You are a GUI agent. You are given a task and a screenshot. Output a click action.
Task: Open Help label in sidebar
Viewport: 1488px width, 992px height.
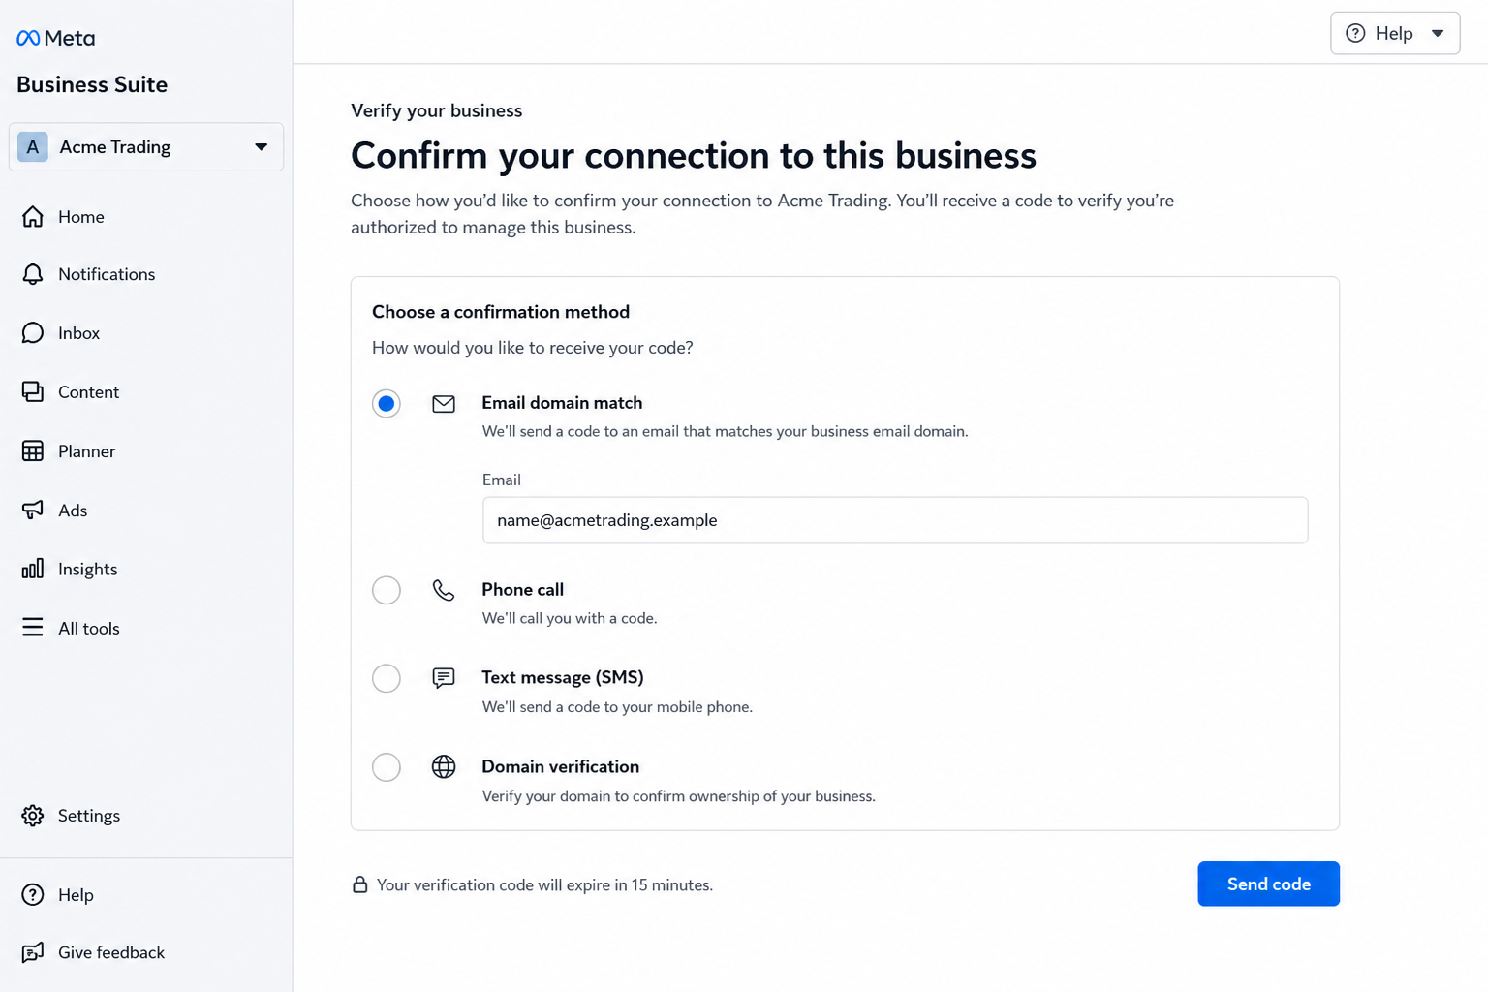76,895
